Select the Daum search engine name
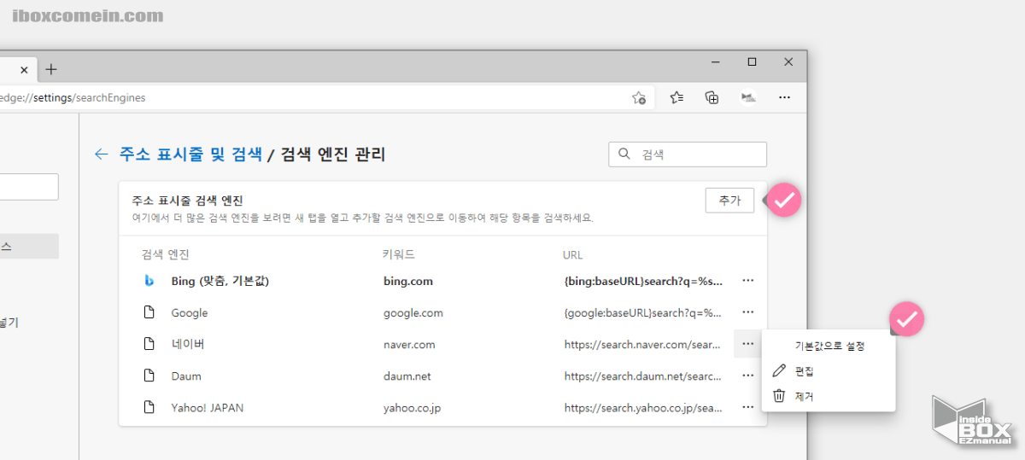This screenshot has height=460, width=1025. coord(186,376)
